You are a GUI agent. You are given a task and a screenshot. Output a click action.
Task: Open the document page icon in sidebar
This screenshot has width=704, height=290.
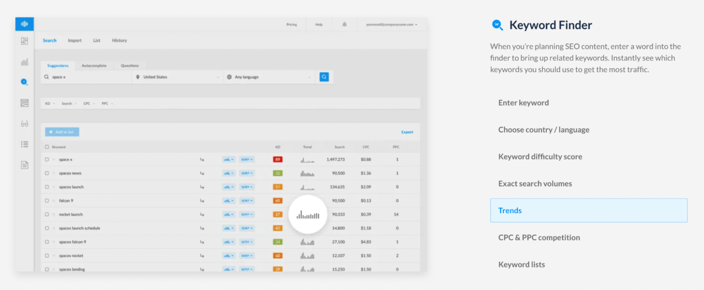click(x=24, y=165)
